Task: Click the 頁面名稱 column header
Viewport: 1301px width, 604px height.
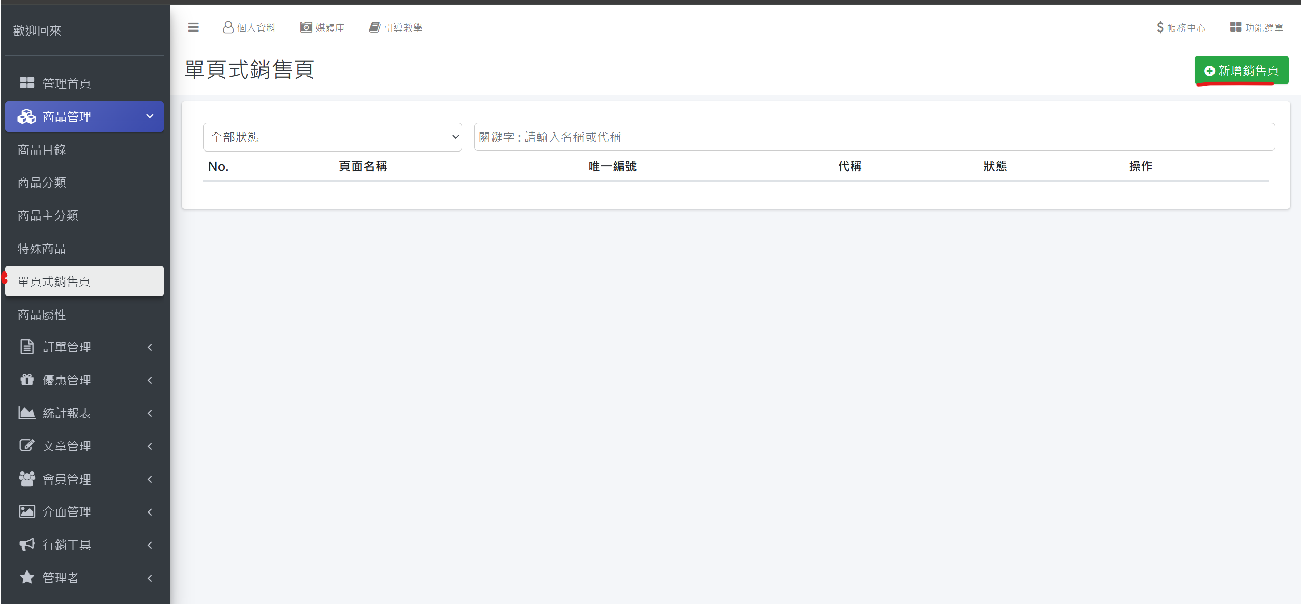Action: [363, 166]
